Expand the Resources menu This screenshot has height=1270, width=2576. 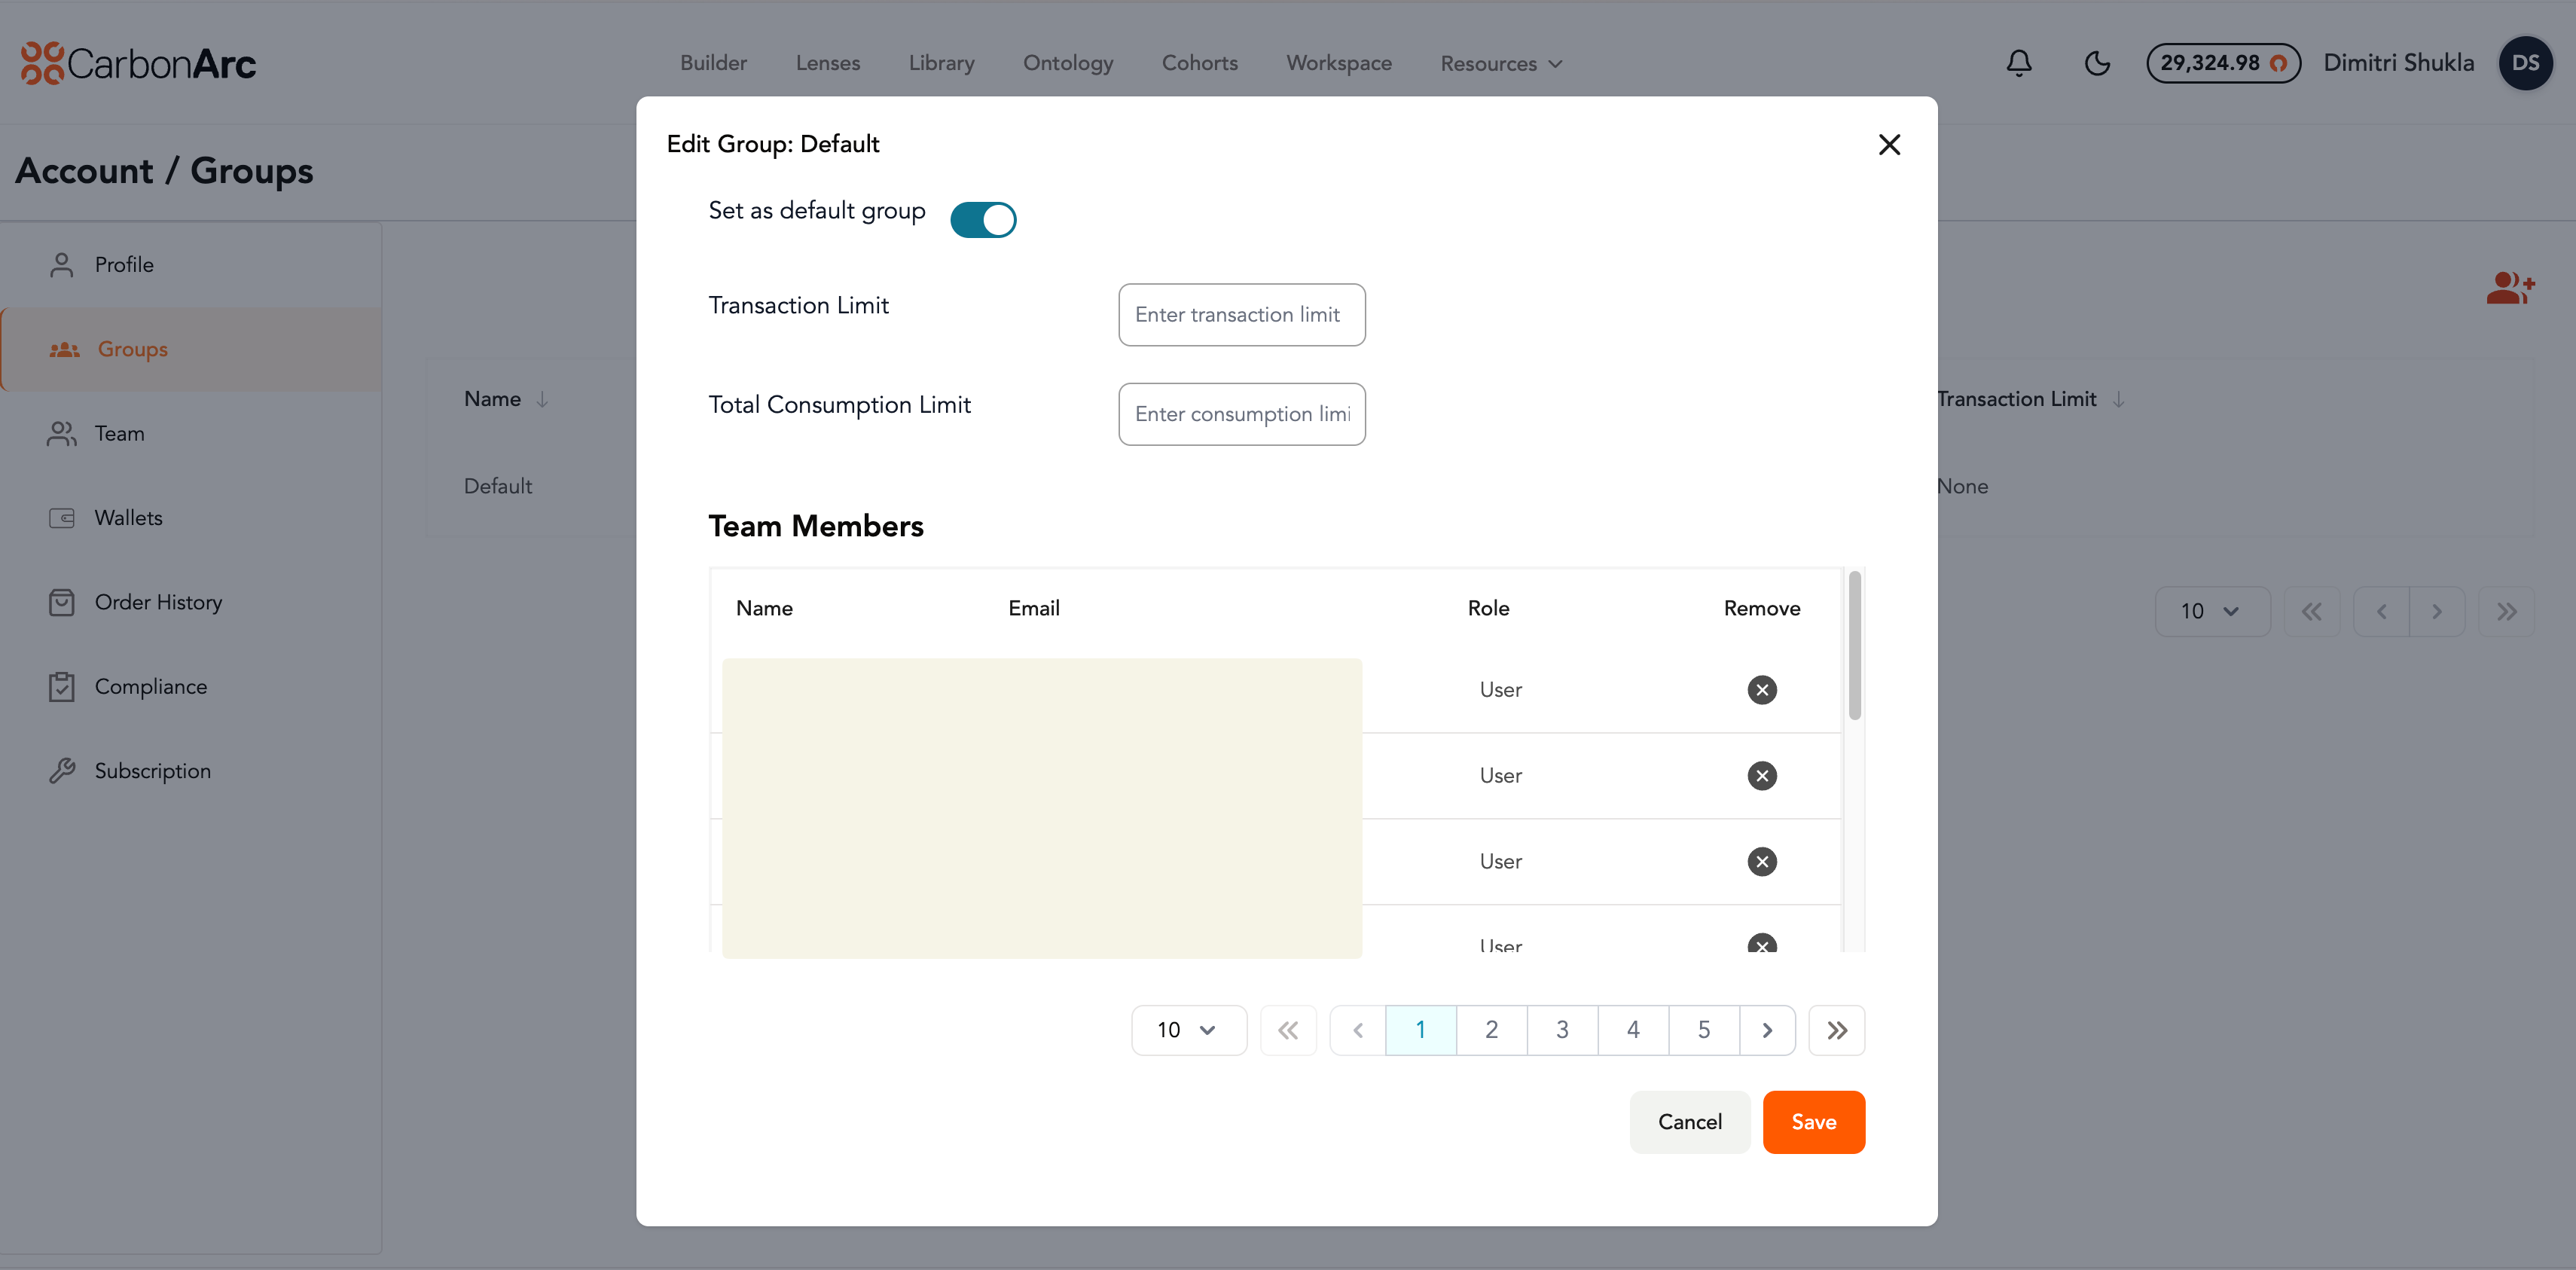pos(1500,64)
